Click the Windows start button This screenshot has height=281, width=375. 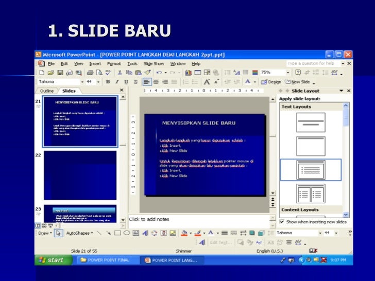(x=54, y=260)
